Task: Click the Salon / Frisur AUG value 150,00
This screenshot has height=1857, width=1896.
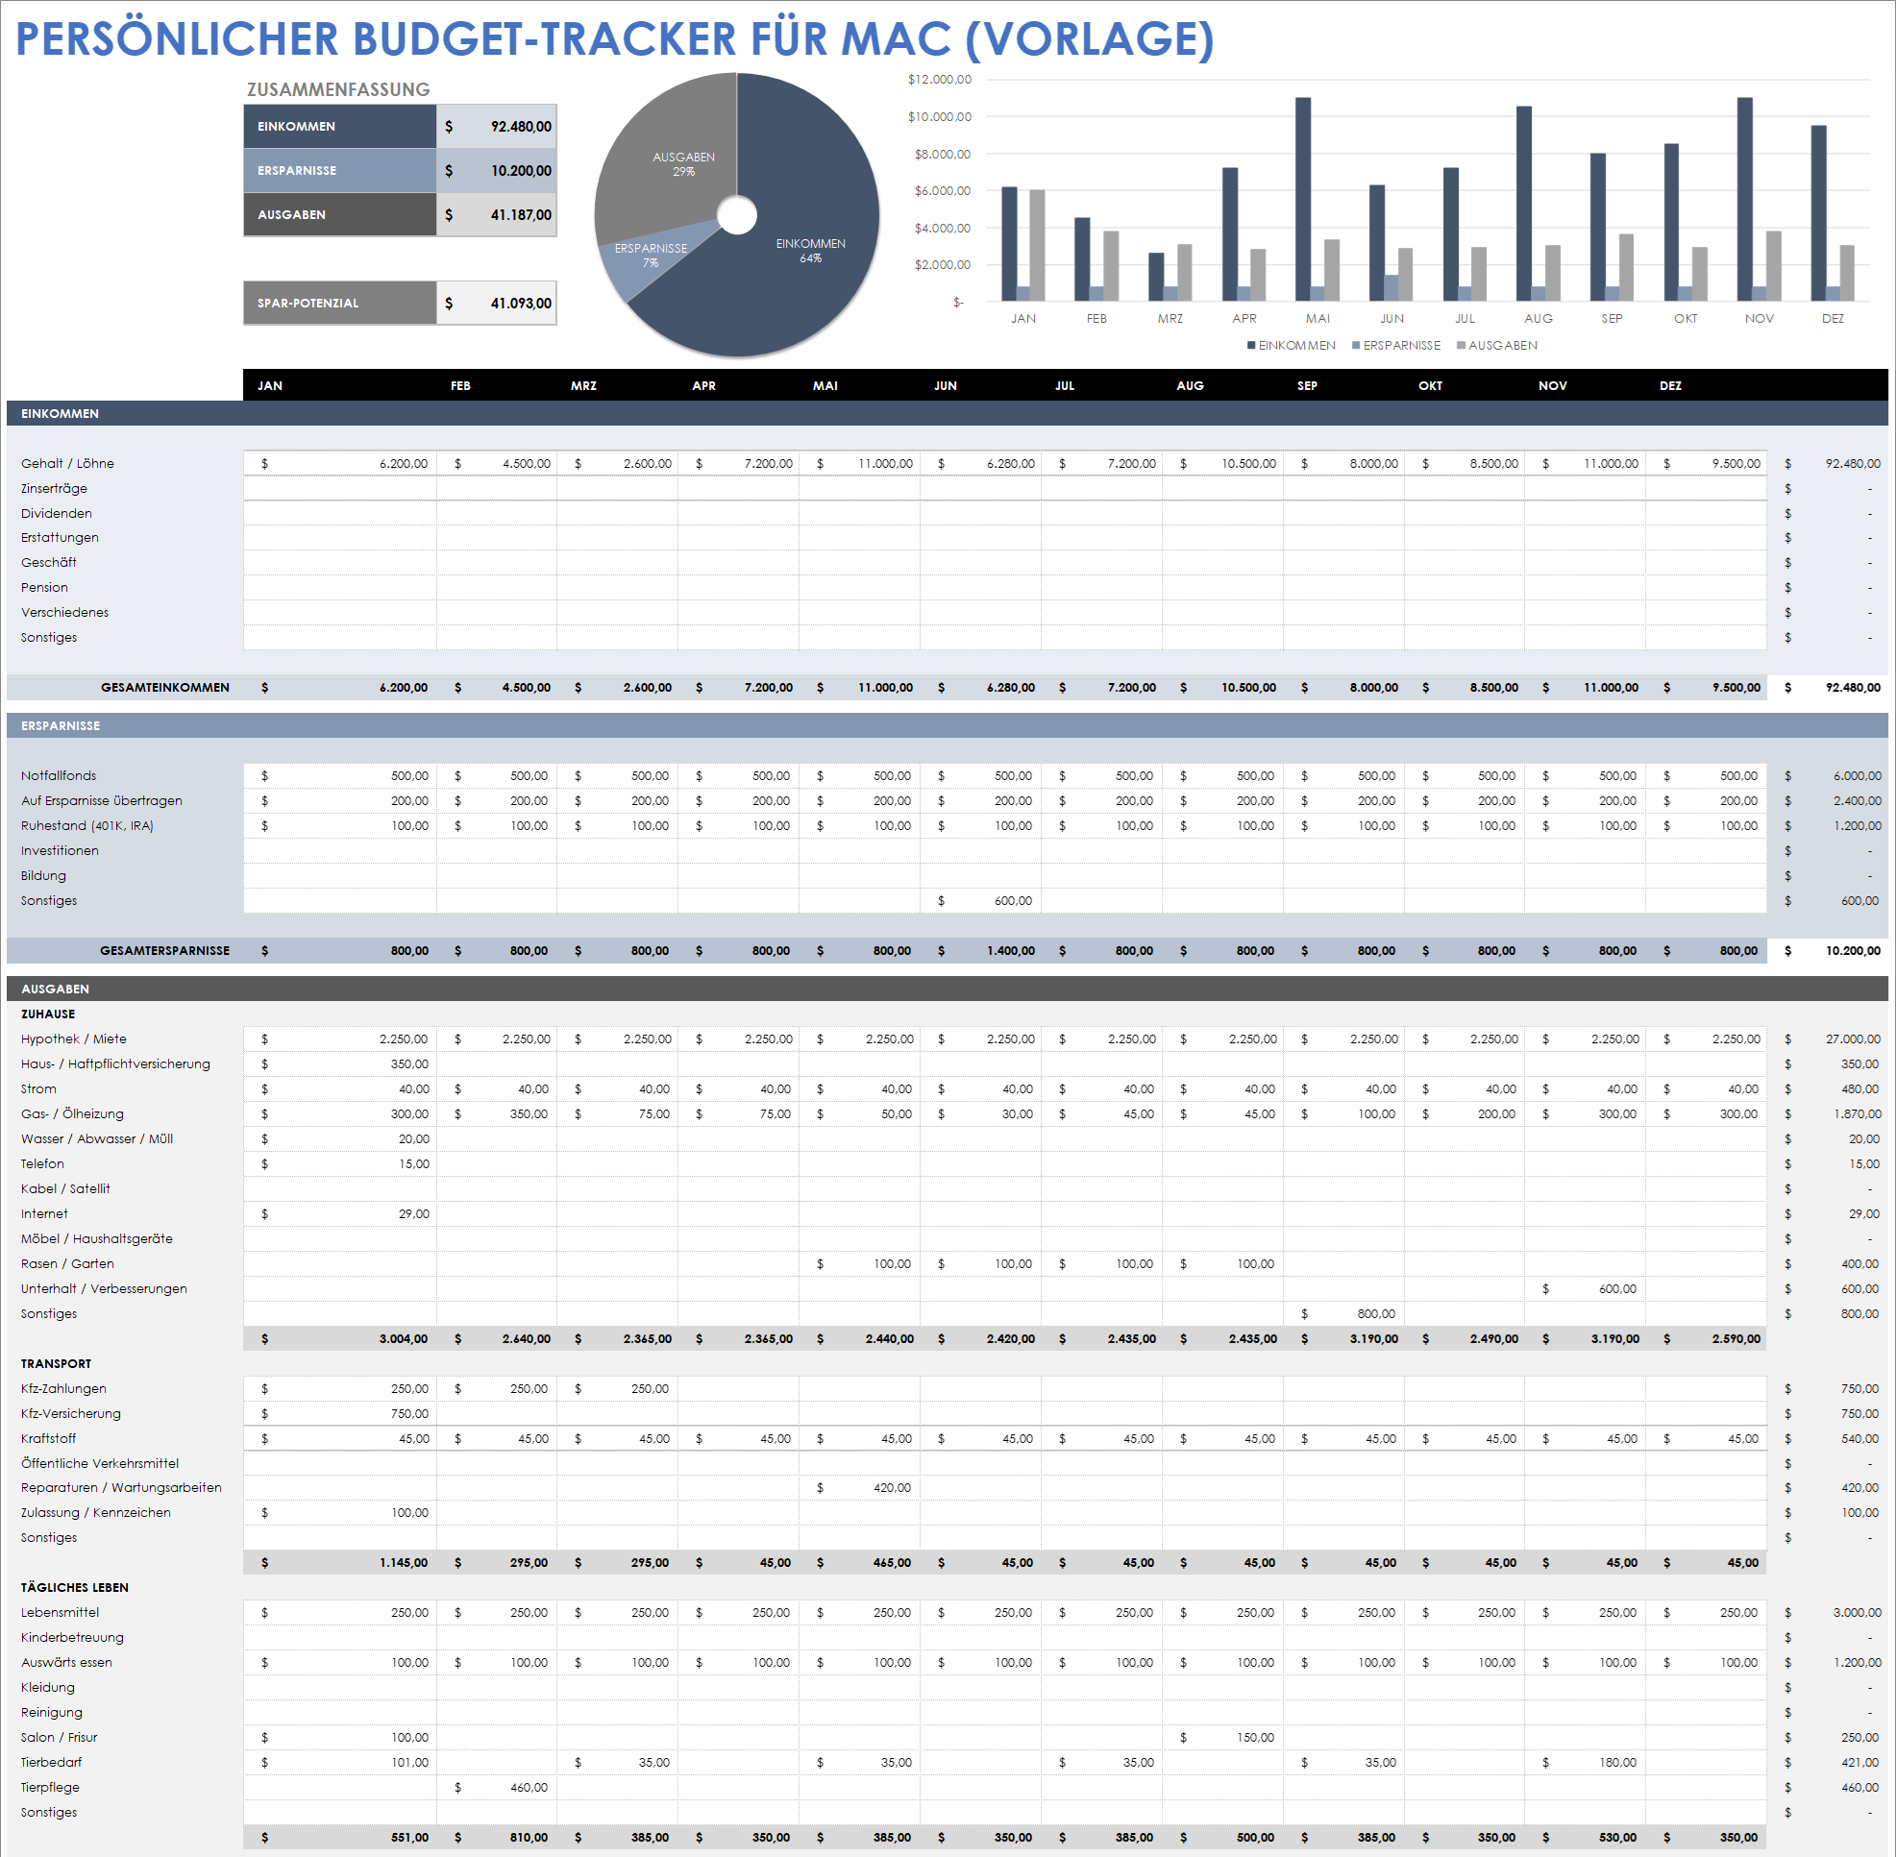Action: point(1221,1738)
